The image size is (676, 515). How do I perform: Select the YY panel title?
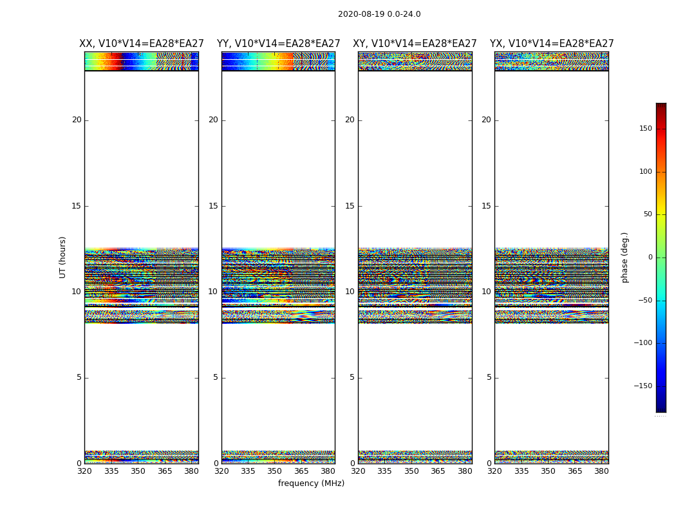tap(279, 44)
